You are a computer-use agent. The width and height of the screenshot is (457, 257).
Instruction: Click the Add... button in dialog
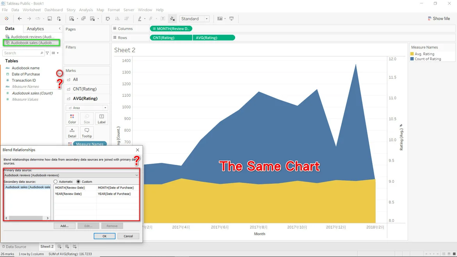tap(64, 226)
